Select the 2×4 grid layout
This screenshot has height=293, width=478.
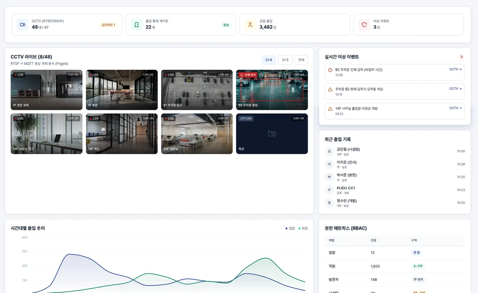click(x=269, y=60)
